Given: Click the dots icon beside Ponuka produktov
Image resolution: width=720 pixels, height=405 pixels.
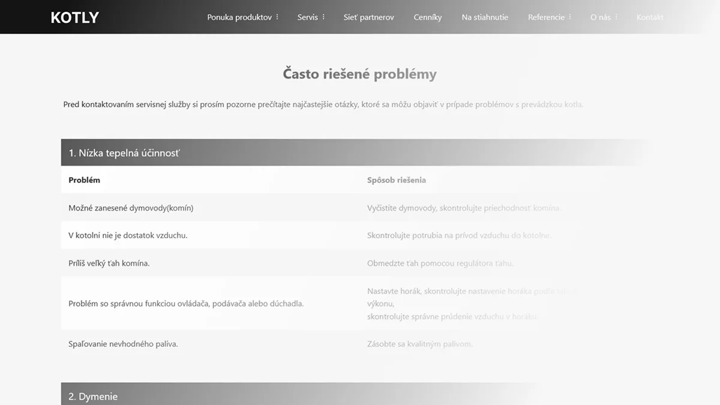Looking at the screenshot, I should coord(277,17).
